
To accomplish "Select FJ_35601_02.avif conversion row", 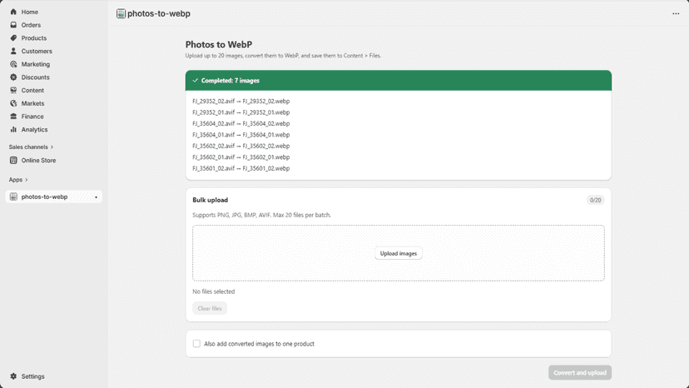I will pyautogui.click(x=240, y=168).
